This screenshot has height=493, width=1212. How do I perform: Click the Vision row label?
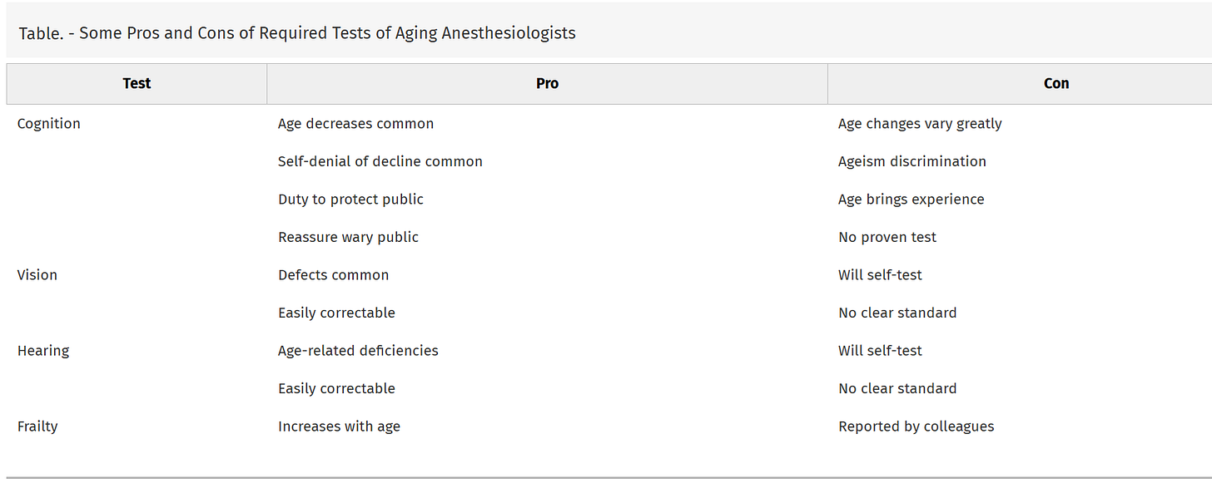pos(37,275)
